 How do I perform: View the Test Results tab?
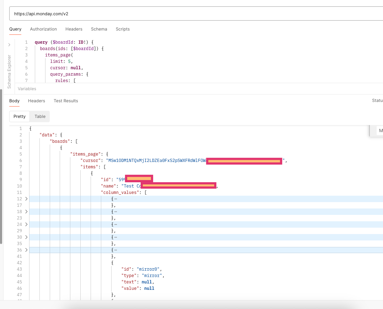click(66, 101)
